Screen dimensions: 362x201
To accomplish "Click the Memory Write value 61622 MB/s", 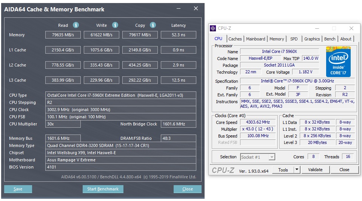I will [x=101, y=35].
